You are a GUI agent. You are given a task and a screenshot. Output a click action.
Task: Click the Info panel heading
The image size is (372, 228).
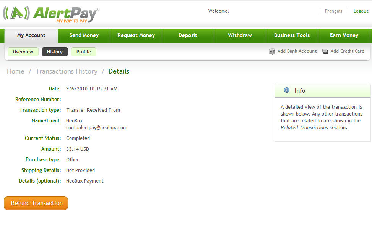click(300, 91)
